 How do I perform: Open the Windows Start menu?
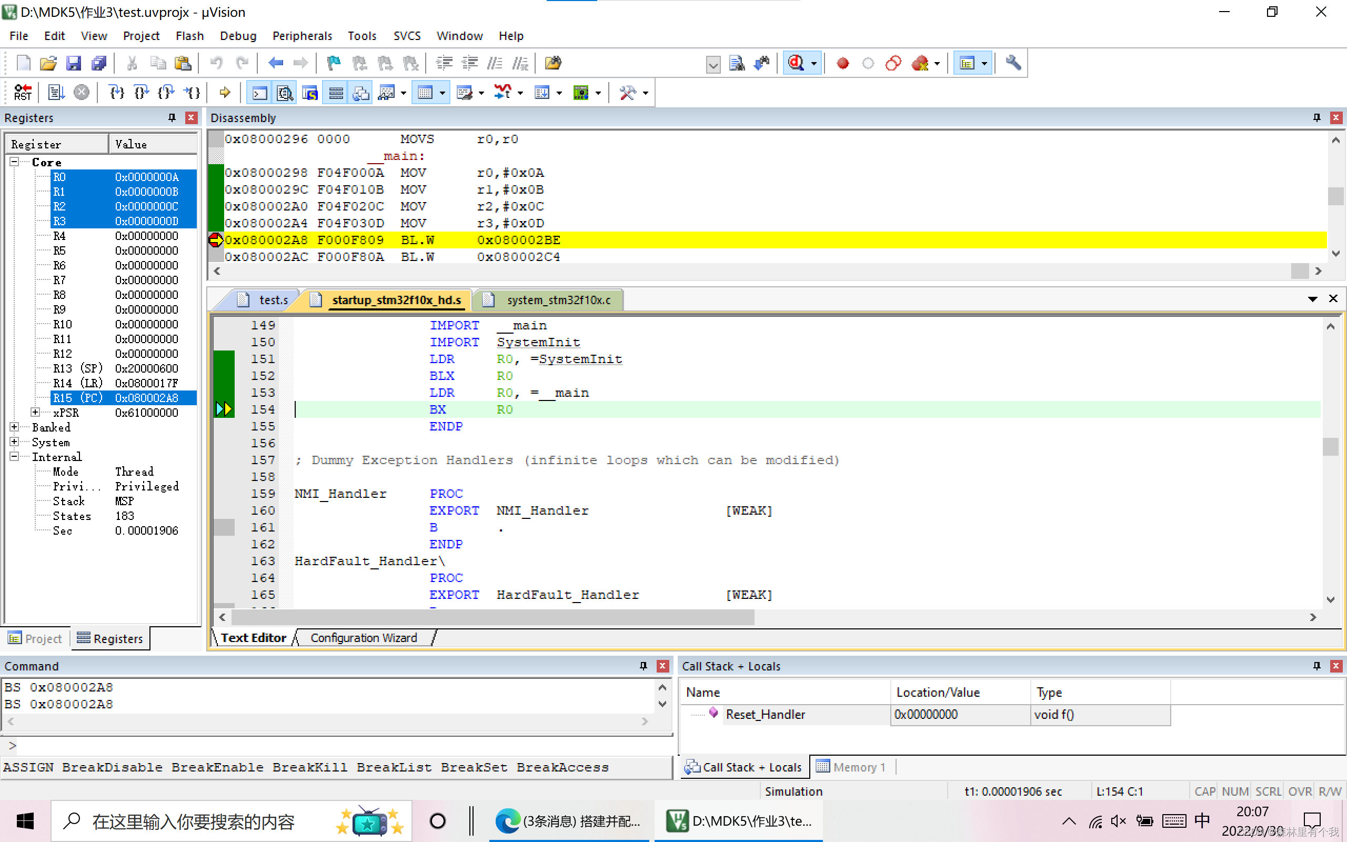point(25,821)
